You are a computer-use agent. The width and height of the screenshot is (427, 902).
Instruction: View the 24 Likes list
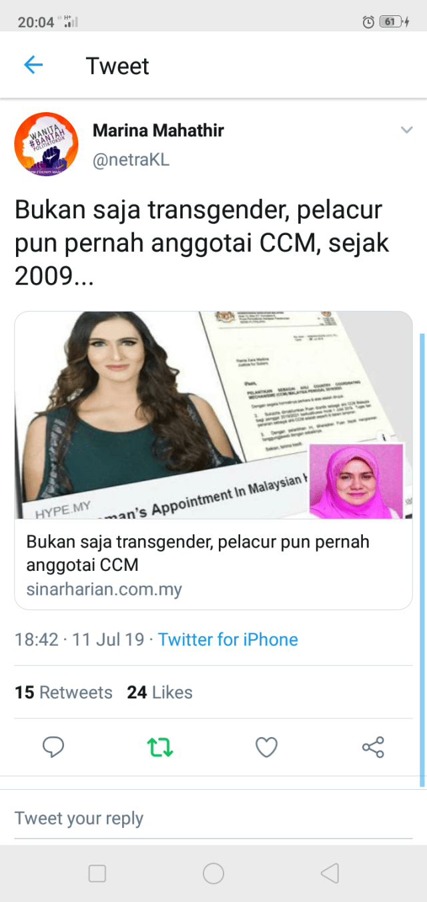pyautogui.click(x=159, y=692)
